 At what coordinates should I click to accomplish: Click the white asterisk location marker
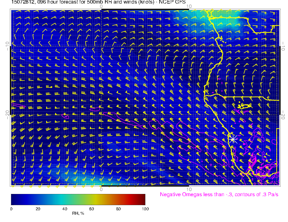(233, 139)
